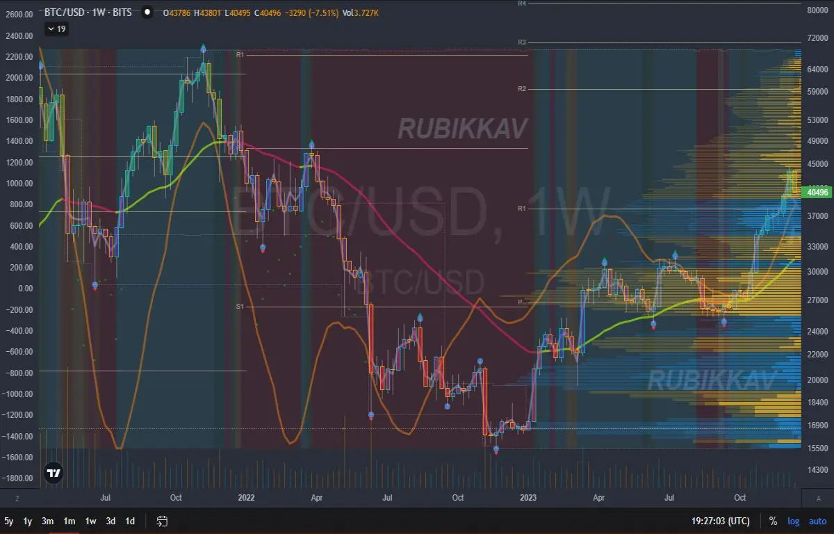Select the 1y date range

[28, 521]
